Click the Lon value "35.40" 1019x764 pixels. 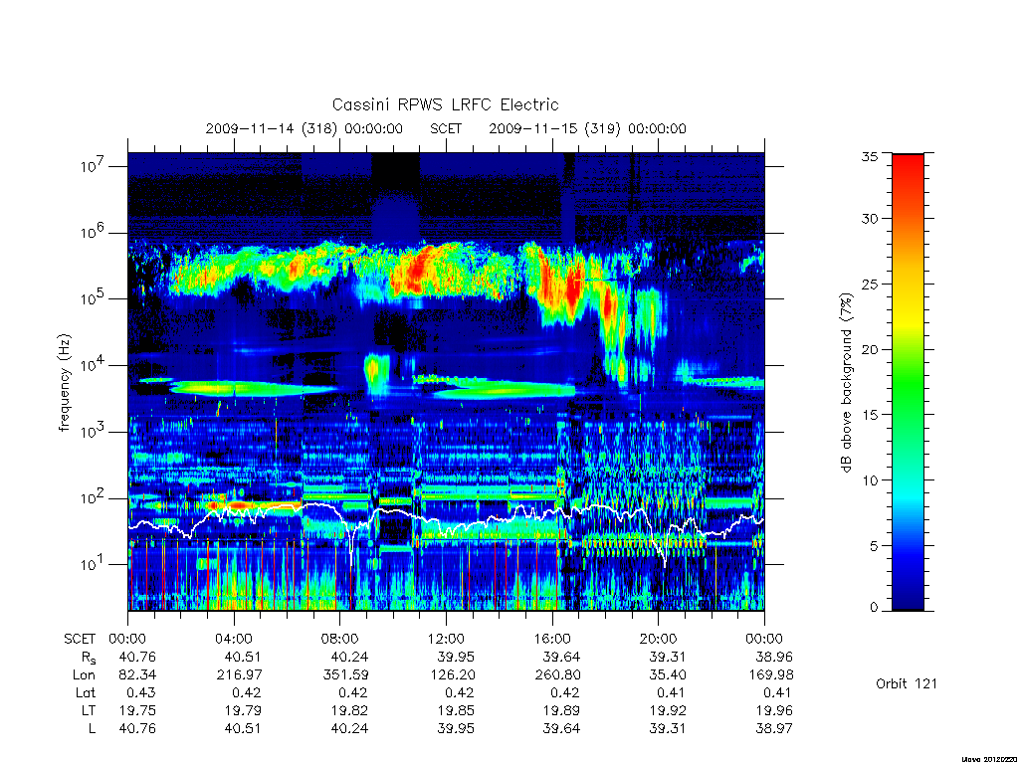668,675
